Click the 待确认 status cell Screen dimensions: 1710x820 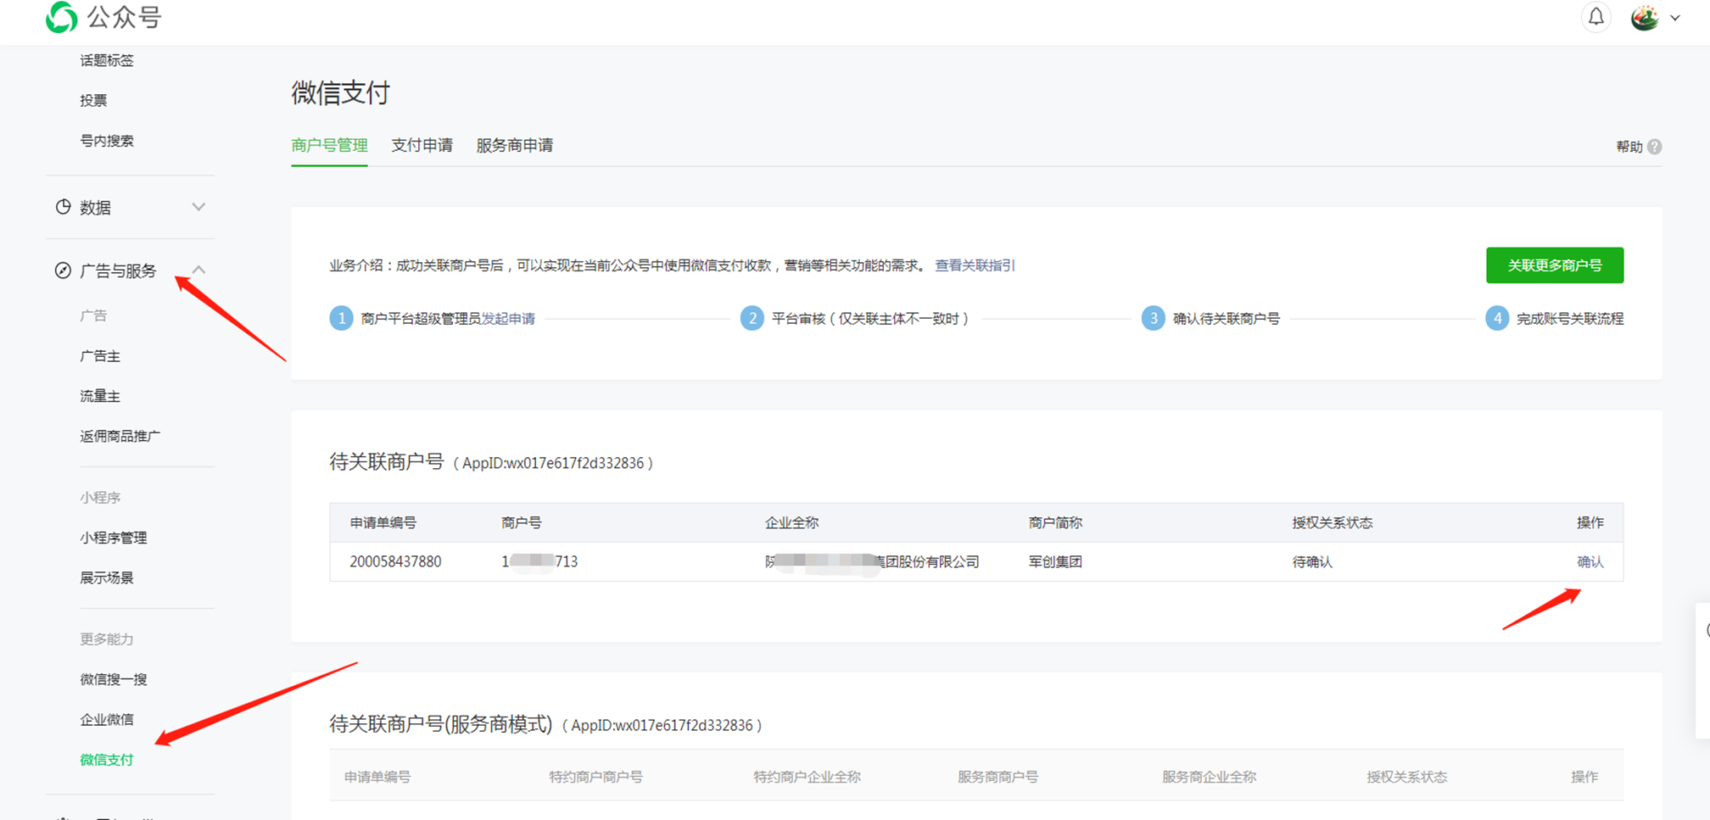click(1312, 561)
